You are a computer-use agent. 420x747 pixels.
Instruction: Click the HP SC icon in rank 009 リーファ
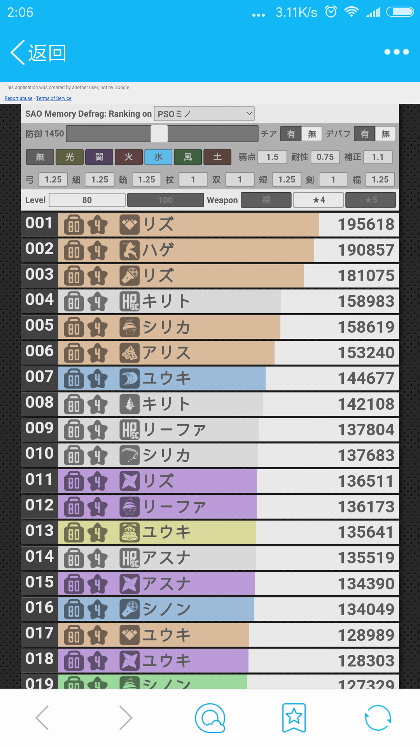pos(129,430)
